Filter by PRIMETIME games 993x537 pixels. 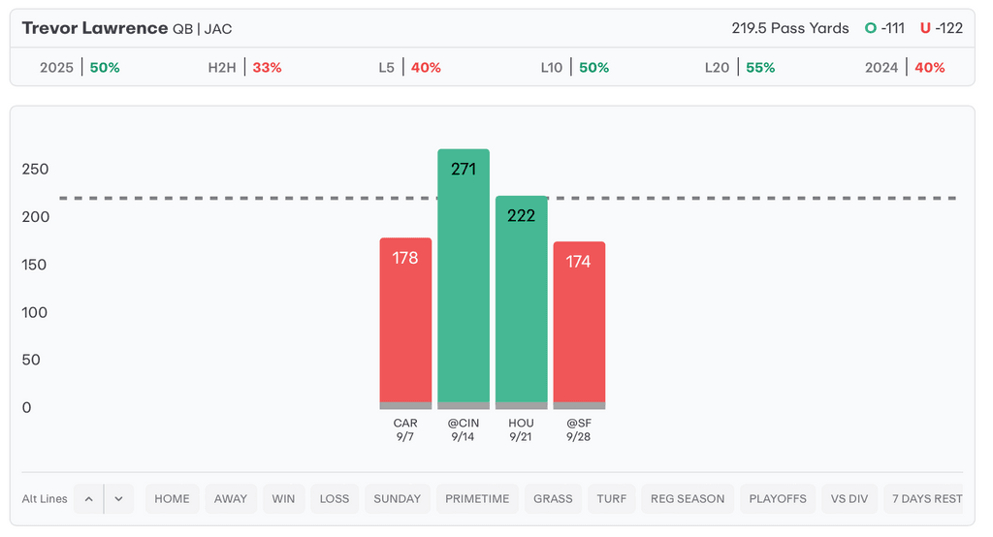(477, 499)
